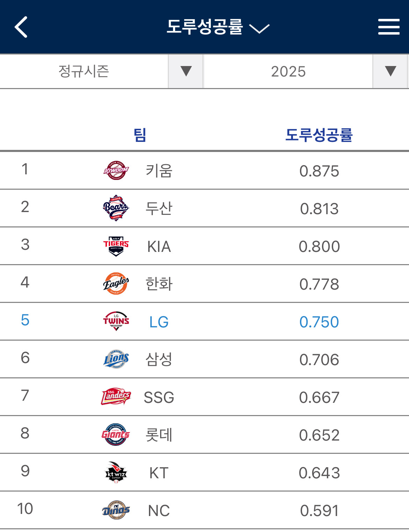Tap the back arrow icon
Image resolution: width=409 pixels, height=530 pixels.
(21, 27)
